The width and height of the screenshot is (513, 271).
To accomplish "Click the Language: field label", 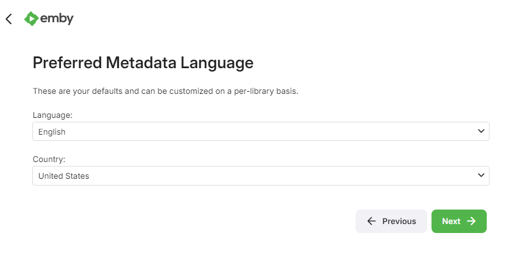I will (x=52, y=115).
